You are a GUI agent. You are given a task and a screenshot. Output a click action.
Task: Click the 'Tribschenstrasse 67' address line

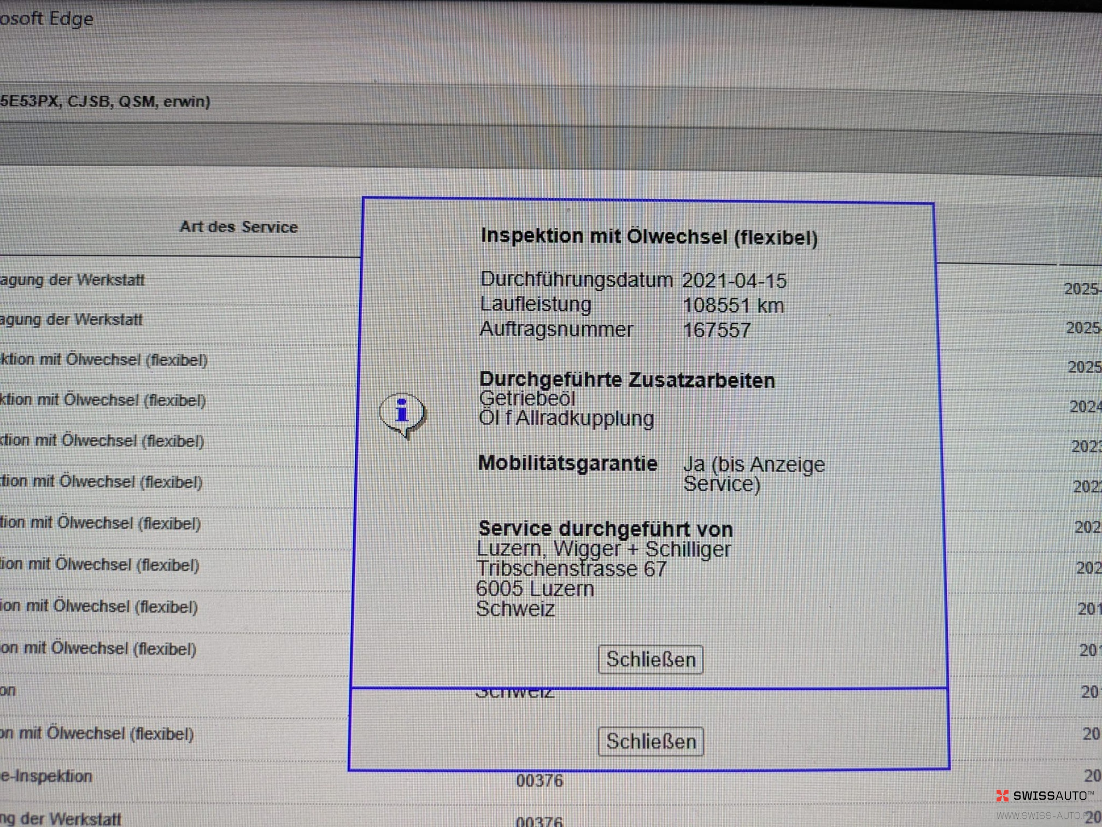(x=571, y=569)
